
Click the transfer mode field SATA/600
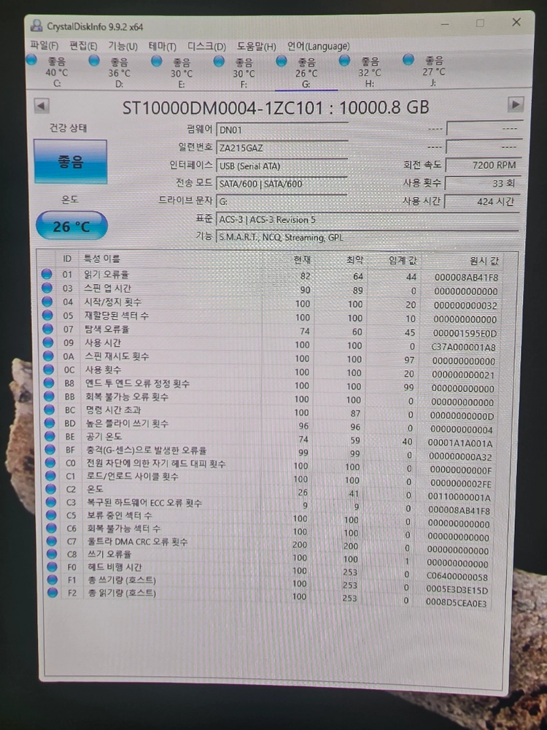click(x=282, y=183)
